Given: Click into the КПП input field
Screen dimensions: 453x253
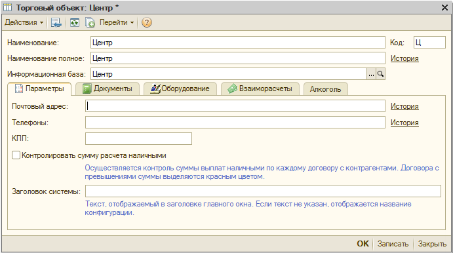Looking at the screenshot, I should [x=138, y=139].
